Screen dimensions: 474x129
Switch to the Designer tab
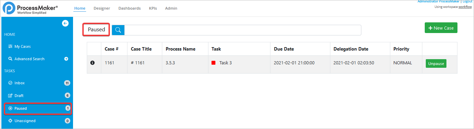102,8
